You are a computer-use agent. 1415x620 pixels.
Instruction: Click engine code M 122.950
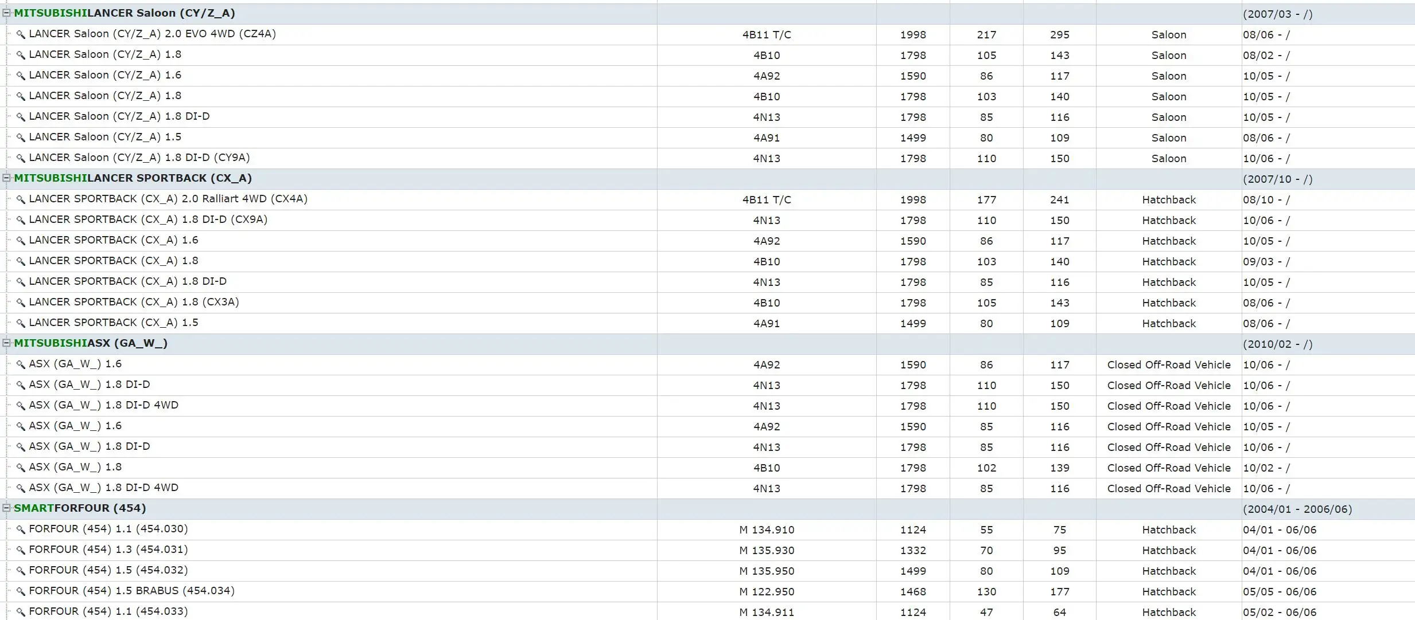click(x=767, y=592)
